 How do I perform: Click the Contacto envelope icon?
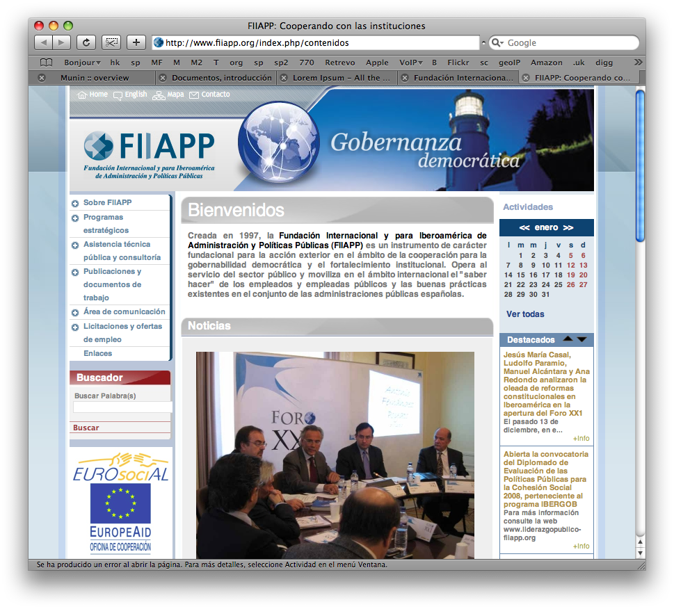(194, 95)
